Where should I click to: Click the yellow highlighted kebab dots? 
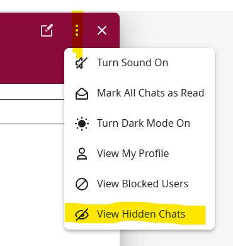[x=77, y=30]
